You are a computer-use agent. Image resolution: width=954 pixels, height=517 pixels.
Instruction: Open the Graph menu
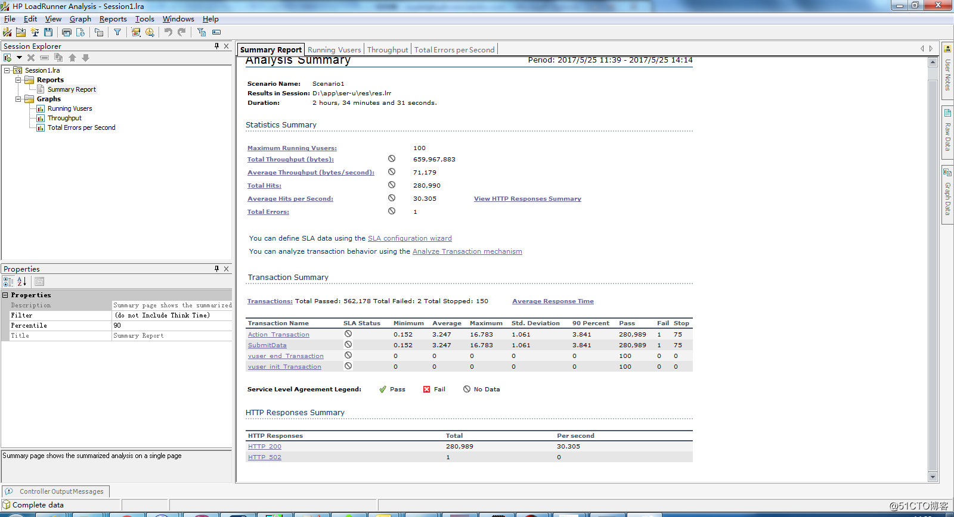pos(80,19)
